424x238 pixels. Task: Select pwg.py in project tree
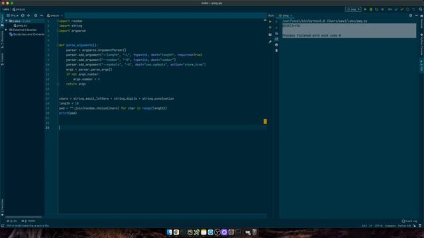(21, 25)
